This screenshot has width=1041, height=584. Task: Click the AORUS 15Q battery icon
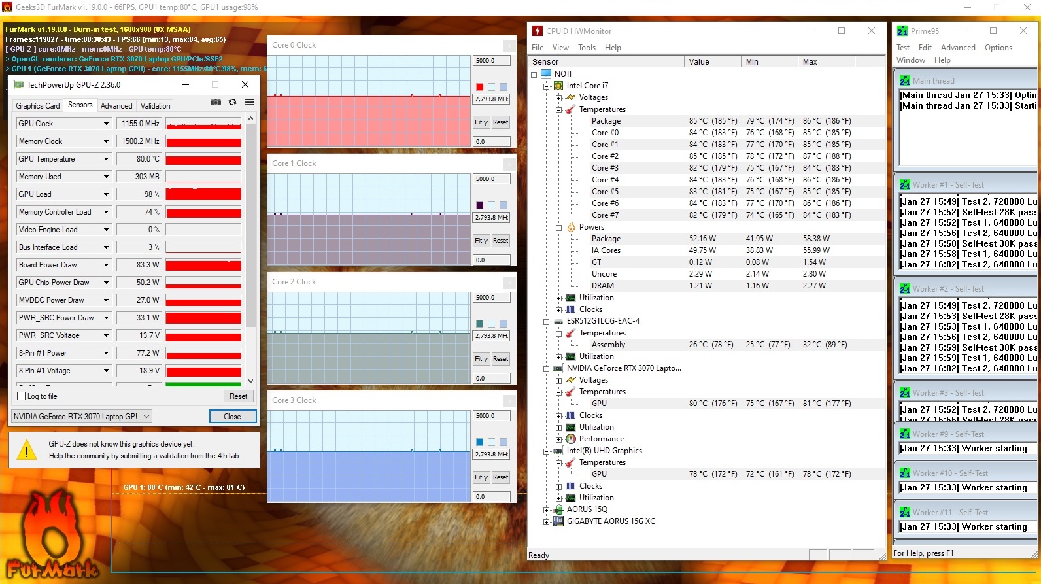pyautogui.click(x=558, y=509)
